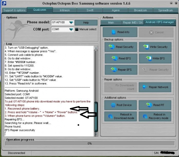Open the Repair IMEI / SN tab
Viewport: 179px width, 157px height.
133,23
